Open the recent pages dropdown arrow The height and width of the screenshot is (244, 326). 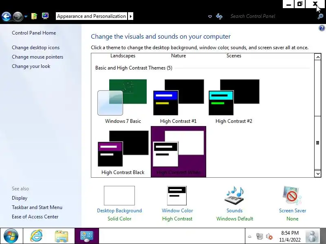tap(26, 16)
